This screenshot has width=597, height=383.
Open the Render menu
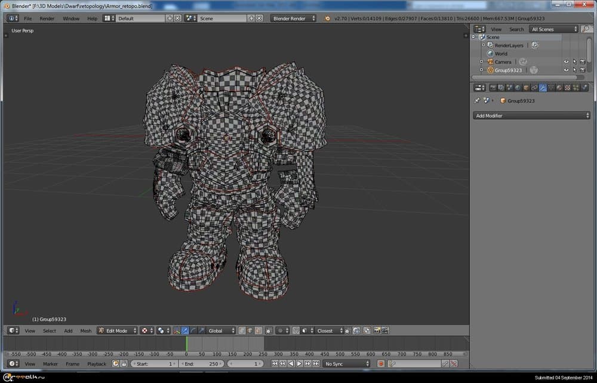(x=47, y=18)
